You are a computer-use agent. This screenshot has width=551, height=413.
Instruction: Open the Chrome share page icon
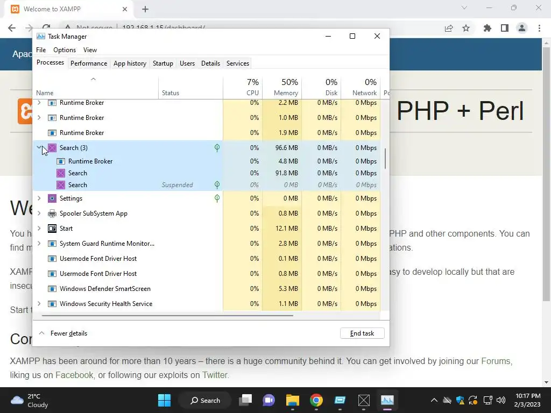point(449,28)
